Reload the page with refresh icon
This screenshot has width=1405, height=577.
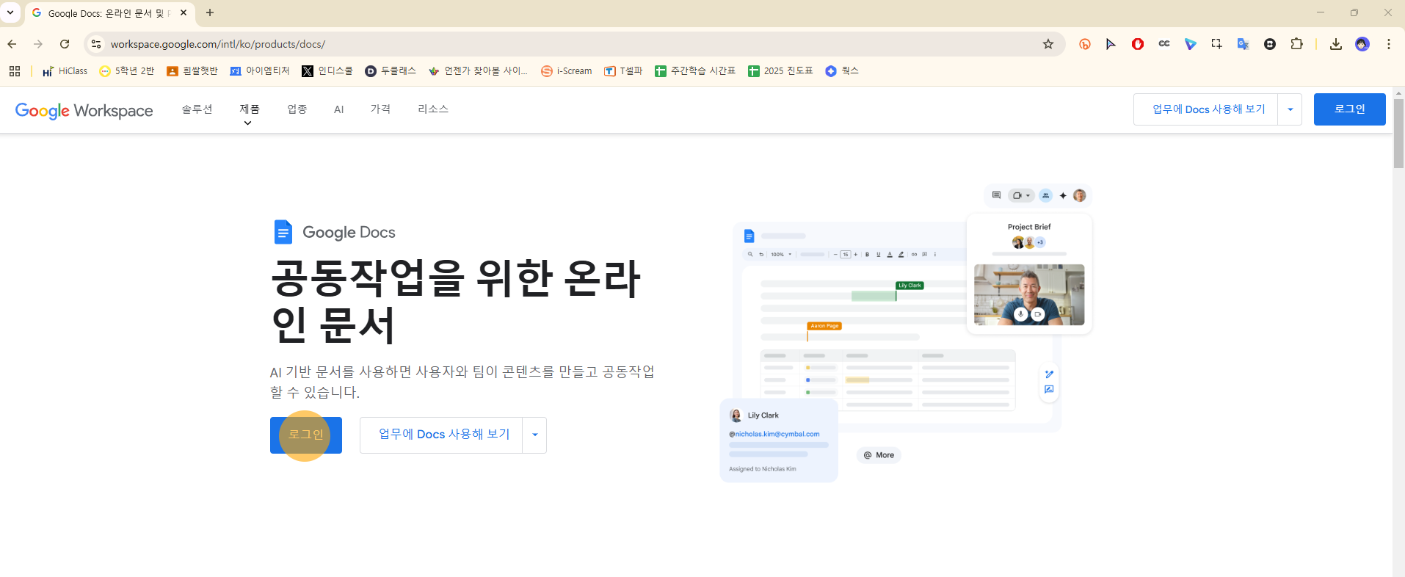point(65,44)
